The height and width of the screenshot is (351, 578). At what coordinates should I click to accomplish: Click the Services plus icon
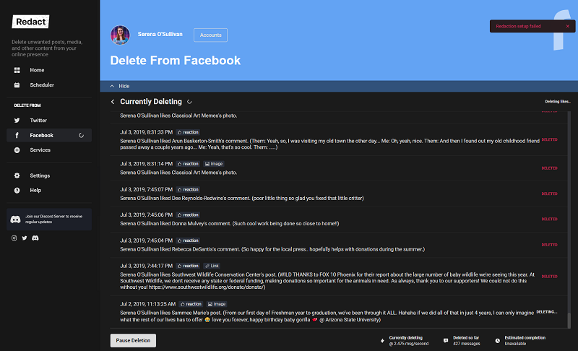point(17,150)
